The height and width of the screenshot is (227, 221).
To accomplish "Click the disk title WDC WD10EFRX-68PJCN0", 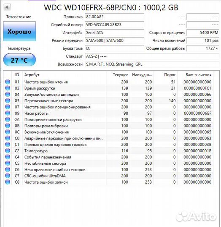I will coord(90,8).
